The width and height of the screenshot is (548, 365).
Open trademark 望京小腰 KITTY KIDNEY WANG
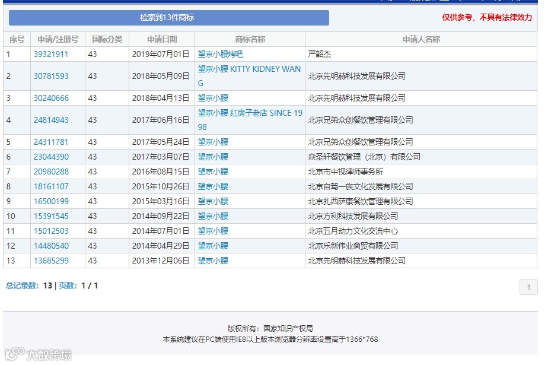pyautogui.click(x=249, y=76)
